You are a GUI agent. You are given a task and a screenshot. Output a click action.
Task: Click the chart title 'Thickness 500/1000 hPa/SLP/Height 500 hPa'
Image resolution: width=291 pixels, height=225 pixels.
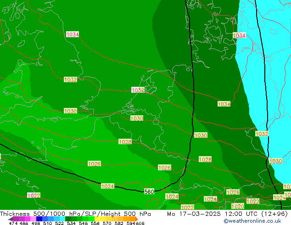tap(75, 214)
